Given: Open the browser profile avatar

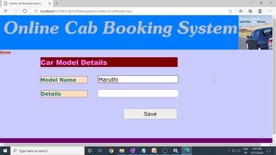Looking at the screenshot, I should click(x=260, y=11).
